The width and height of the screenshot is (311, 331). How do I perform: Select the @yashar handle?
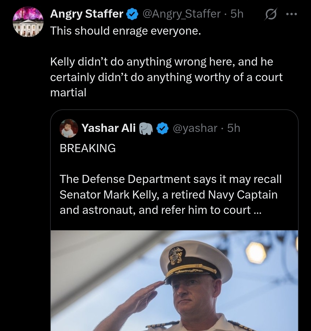click(195, 128)
